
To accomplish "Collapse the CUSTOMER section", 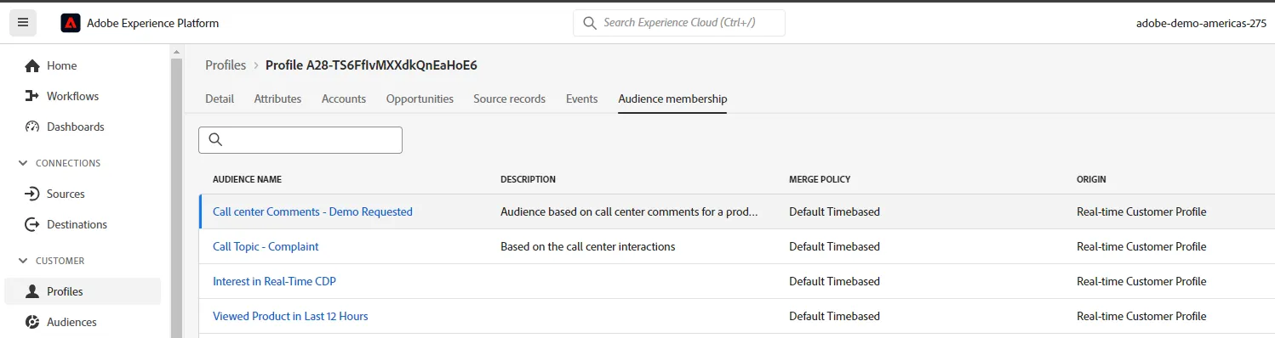I will [23, 261].
